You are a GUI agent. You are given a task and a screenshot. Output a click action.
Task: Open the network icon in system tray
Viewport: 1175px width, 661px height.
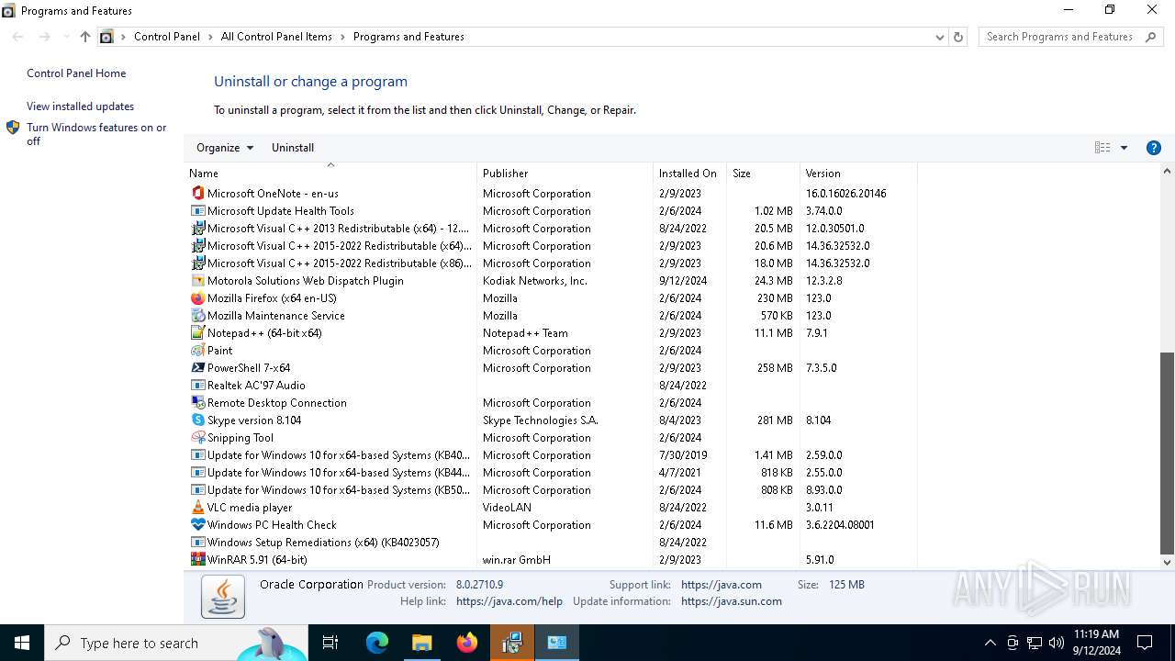pos(1035,643)
